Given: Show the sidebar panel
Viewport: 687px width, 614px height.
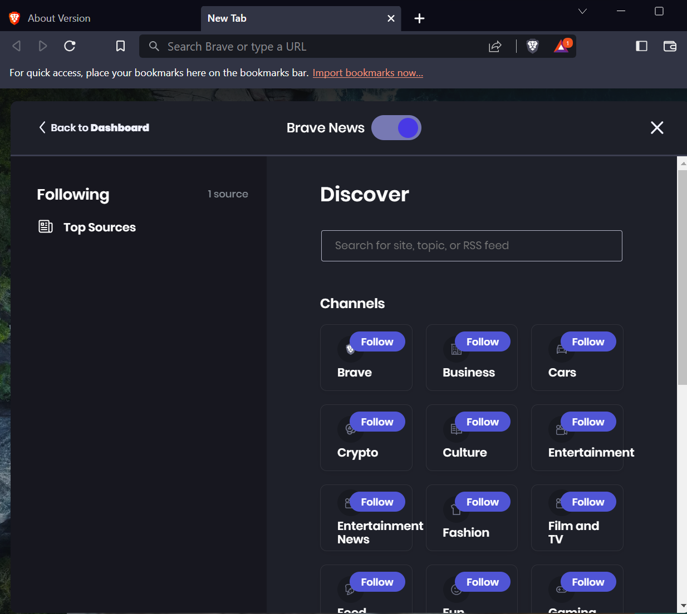Looking at the screenshot, I should click(x=641, y=46).
